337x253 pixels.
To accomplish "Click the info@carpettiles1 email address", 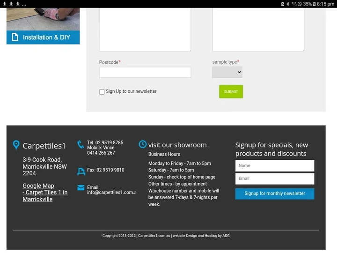I will (x=111, y=193).
